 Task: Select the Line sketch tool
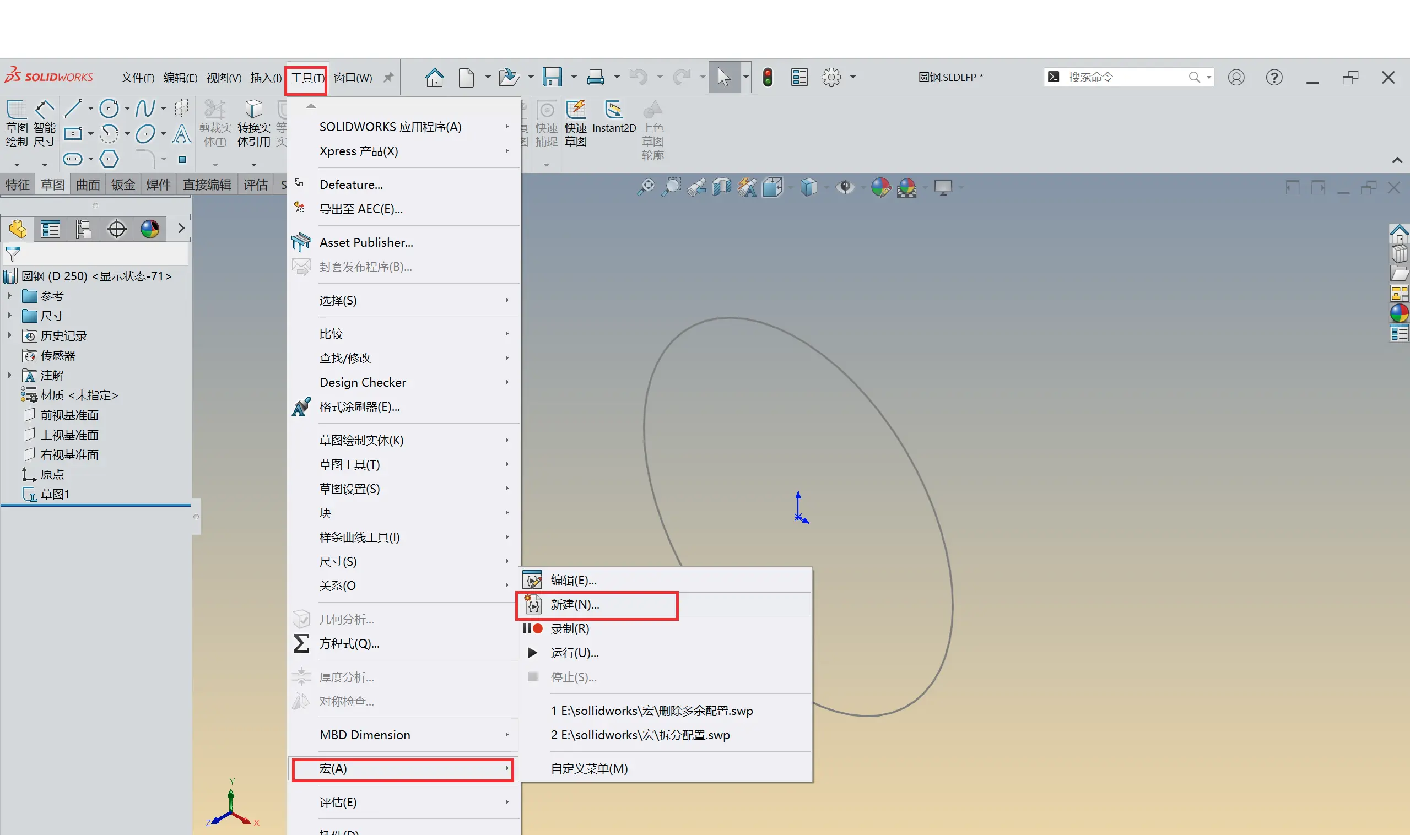coord(72,108)
